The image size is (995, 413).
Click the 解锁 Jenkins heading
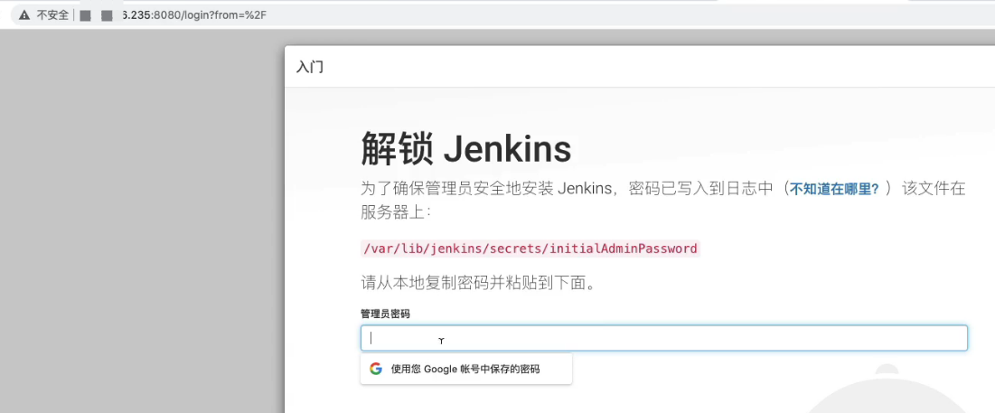pyautogui.click(x=465, y=150)
